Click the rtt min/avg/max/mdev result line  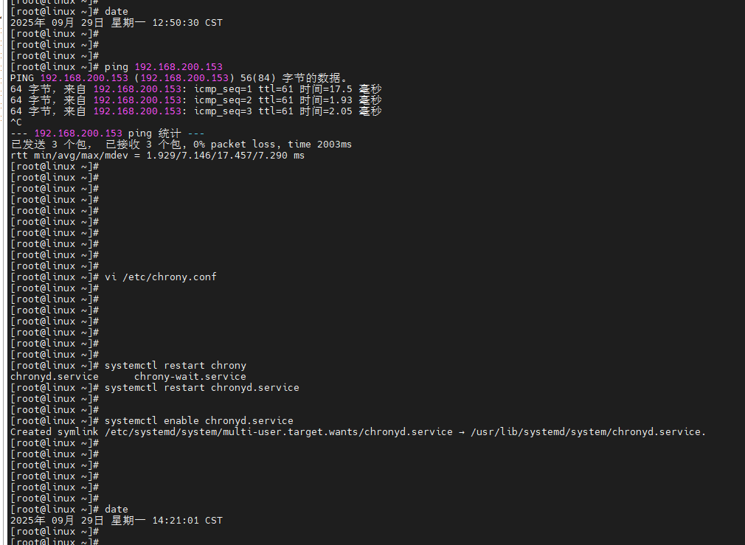coord(157,156)
